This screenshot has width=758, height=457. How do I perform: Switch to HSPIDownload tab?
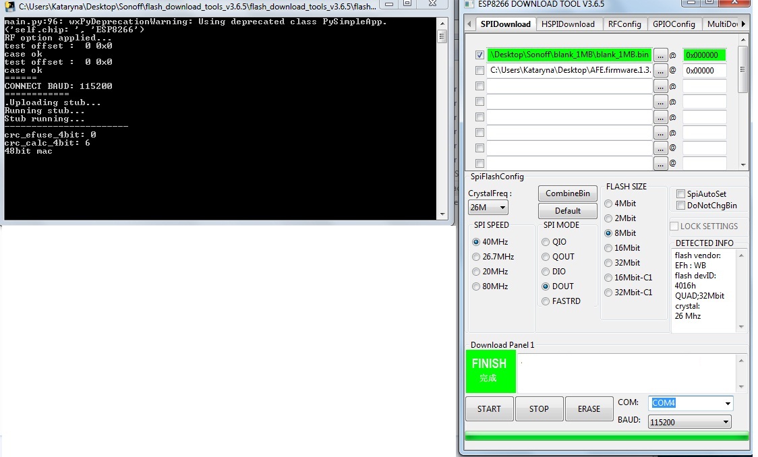pyautogui.click(x=568, y=24)
